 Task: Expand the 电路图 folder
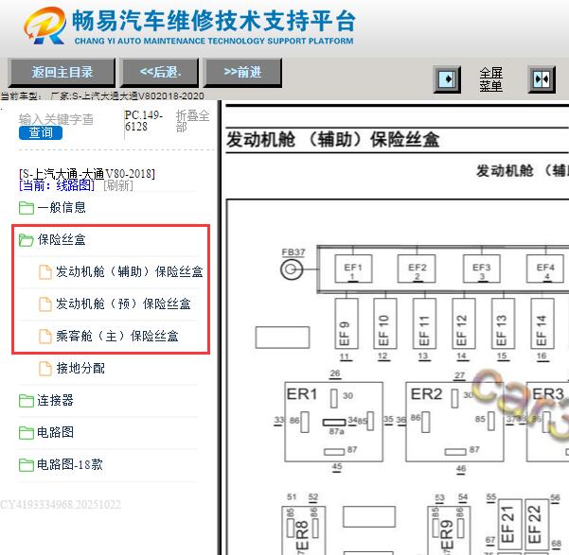55,432
